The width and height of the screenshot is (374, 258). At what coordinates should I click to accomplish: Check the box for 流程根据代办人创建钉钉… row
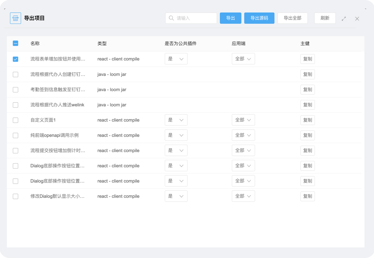coord(16,74)
